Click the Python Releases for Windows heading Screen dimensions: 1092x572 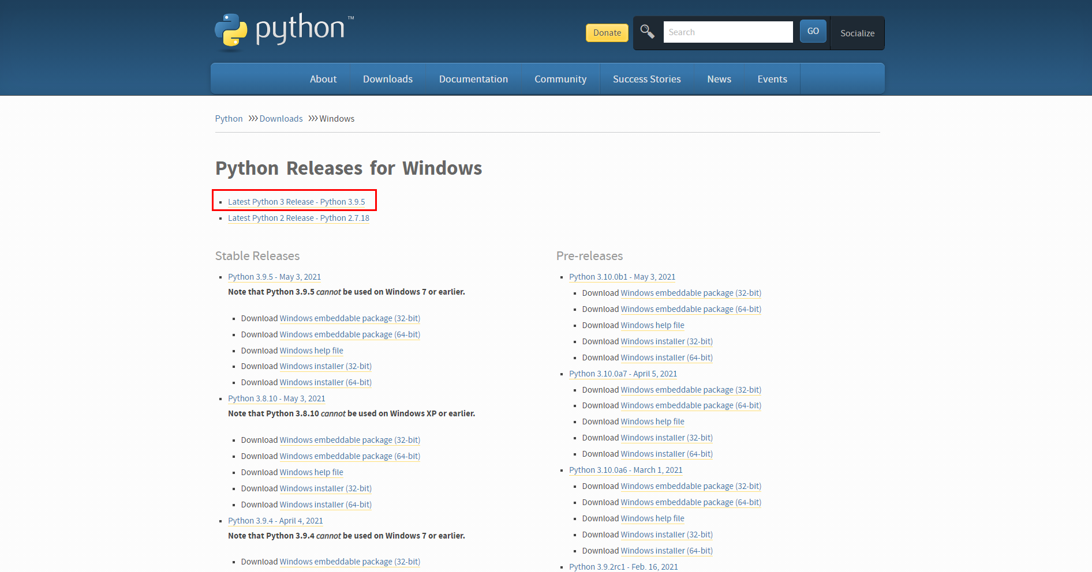click(x=349, y=168)
